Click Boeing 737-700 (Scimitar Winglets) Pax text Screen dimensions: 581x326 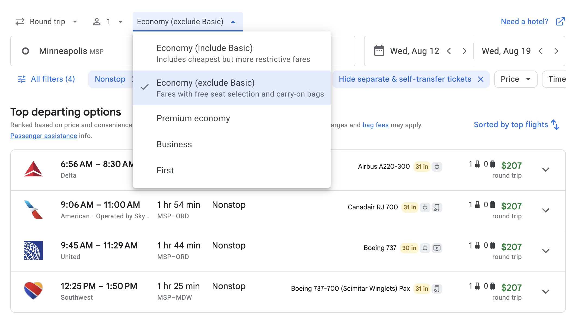350,288
